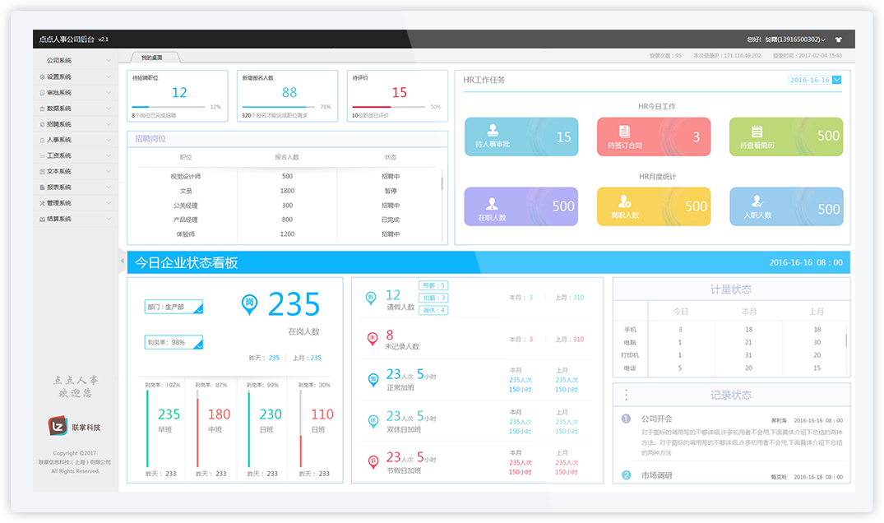Click the icon beside 文本系统
Image resolution: width=884 pixels, height=523 pixels.
coord(42,171)
